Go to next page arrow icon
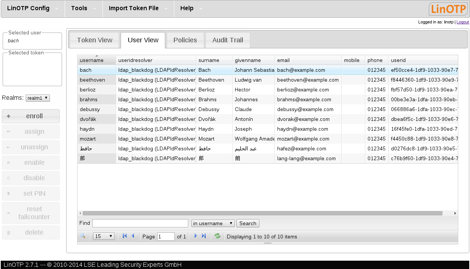470x269 pixels. click(x=195, y=236)
